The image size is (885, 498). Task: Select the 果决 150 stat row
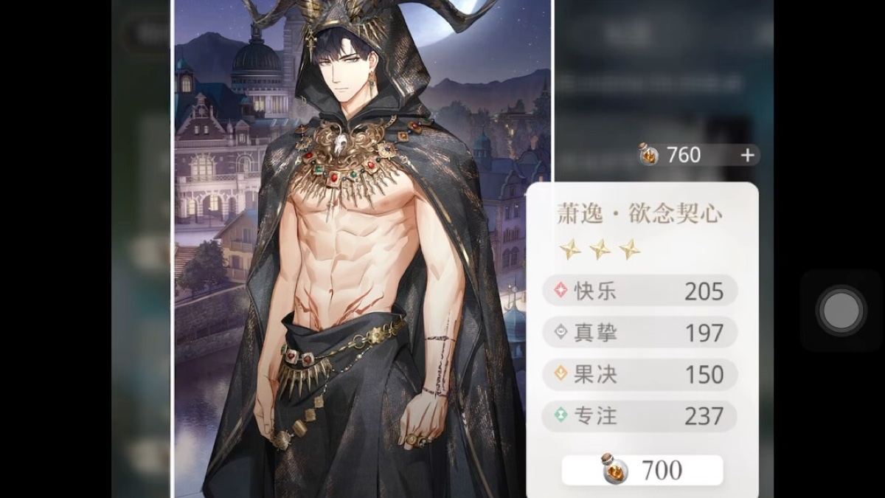[640, 374]
